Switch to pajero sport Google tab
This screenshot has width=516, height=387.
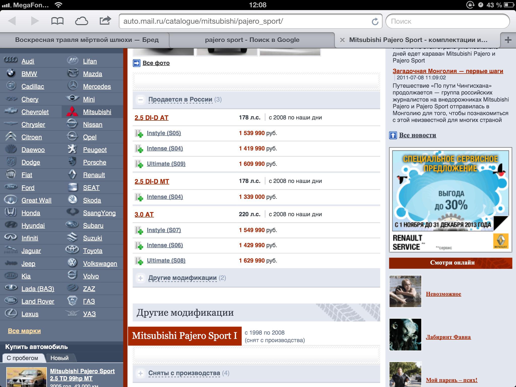point(252,40)
